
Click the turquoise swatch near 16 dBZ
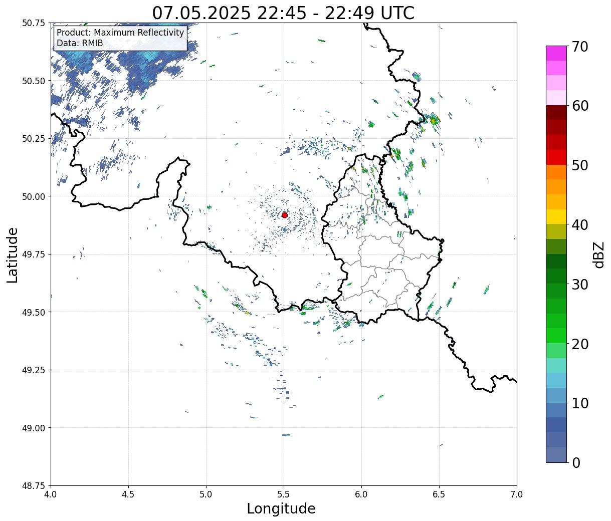pyautogui.click(x=556, y=365)
